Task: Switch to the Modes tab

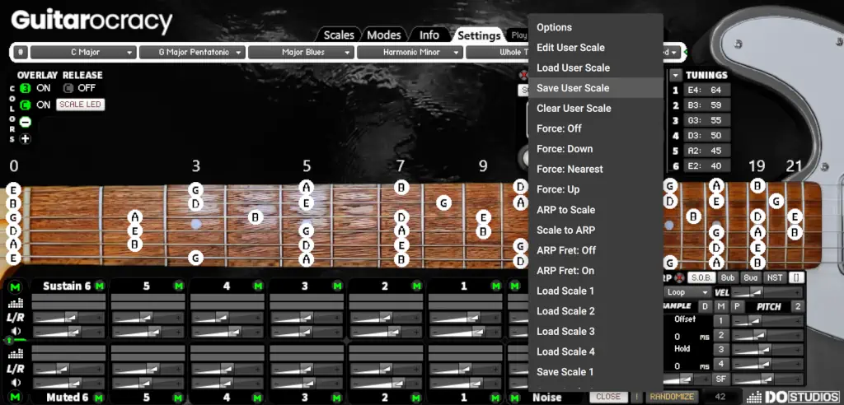Action: (x=384, y=35)
